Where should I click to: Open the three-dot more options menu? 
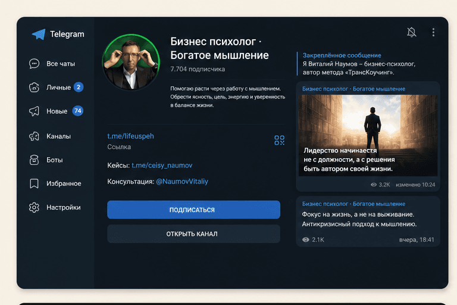point(433,32)
